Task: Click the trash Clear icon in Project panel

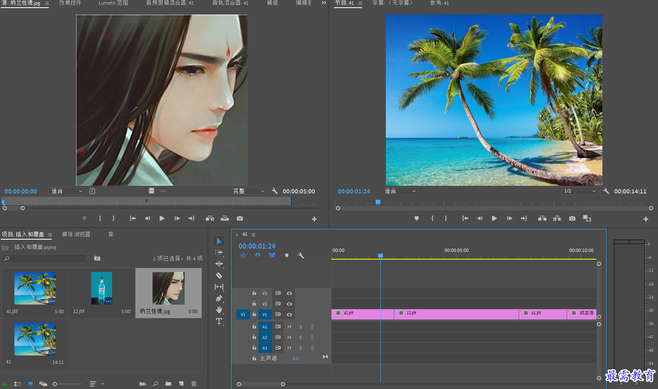Action: click(194, 383)
